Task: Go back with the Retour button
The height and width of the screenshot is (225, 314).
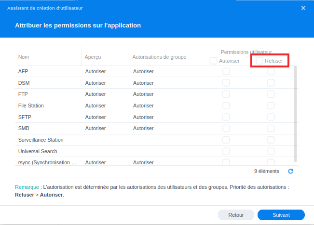Action: 236,215
